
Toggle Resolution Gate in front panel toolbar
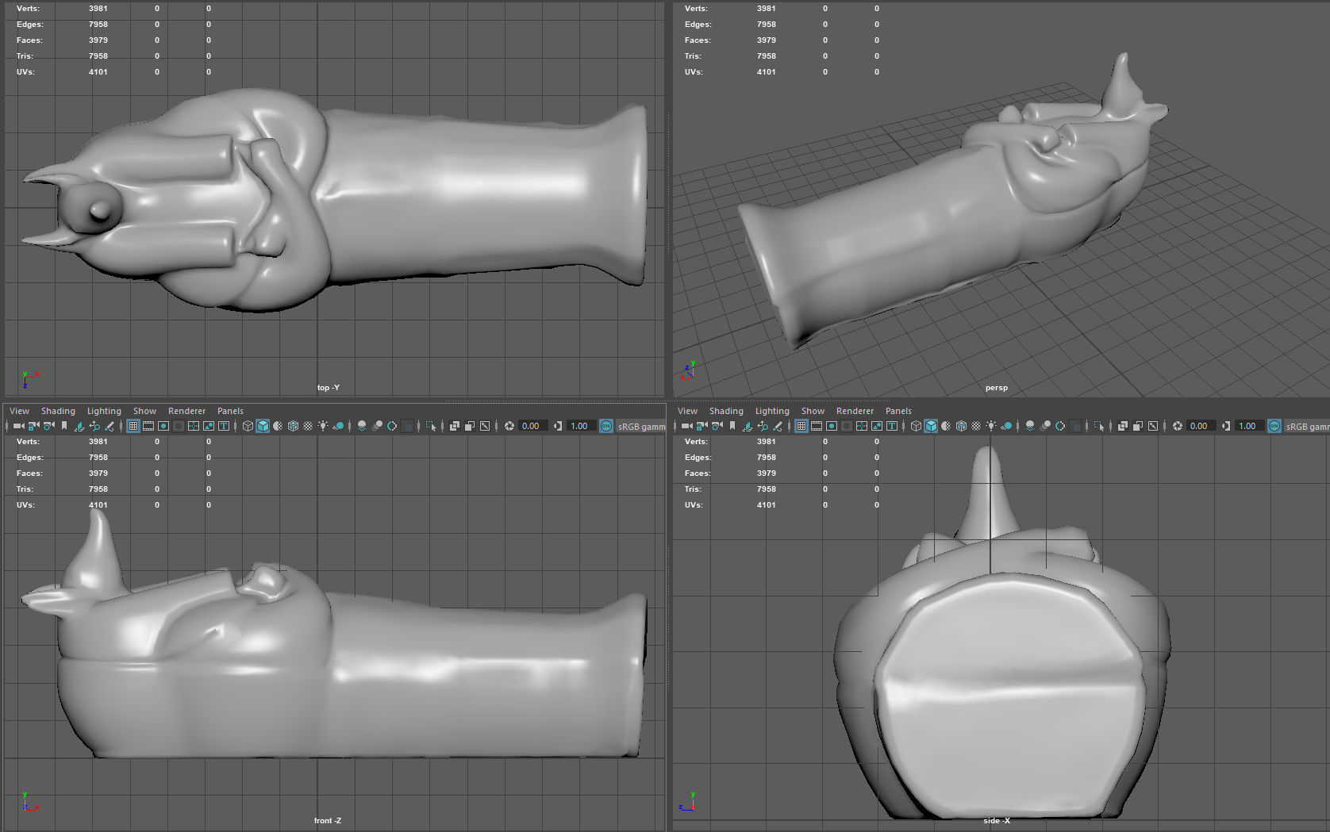click(x=163, y=426)
